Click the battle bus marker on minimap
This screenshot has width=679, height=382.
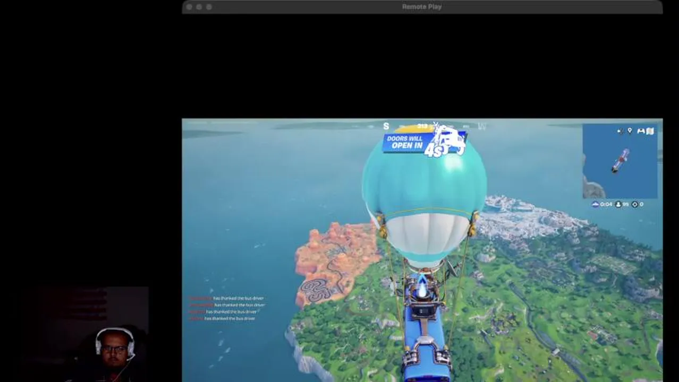click(620, 161)
